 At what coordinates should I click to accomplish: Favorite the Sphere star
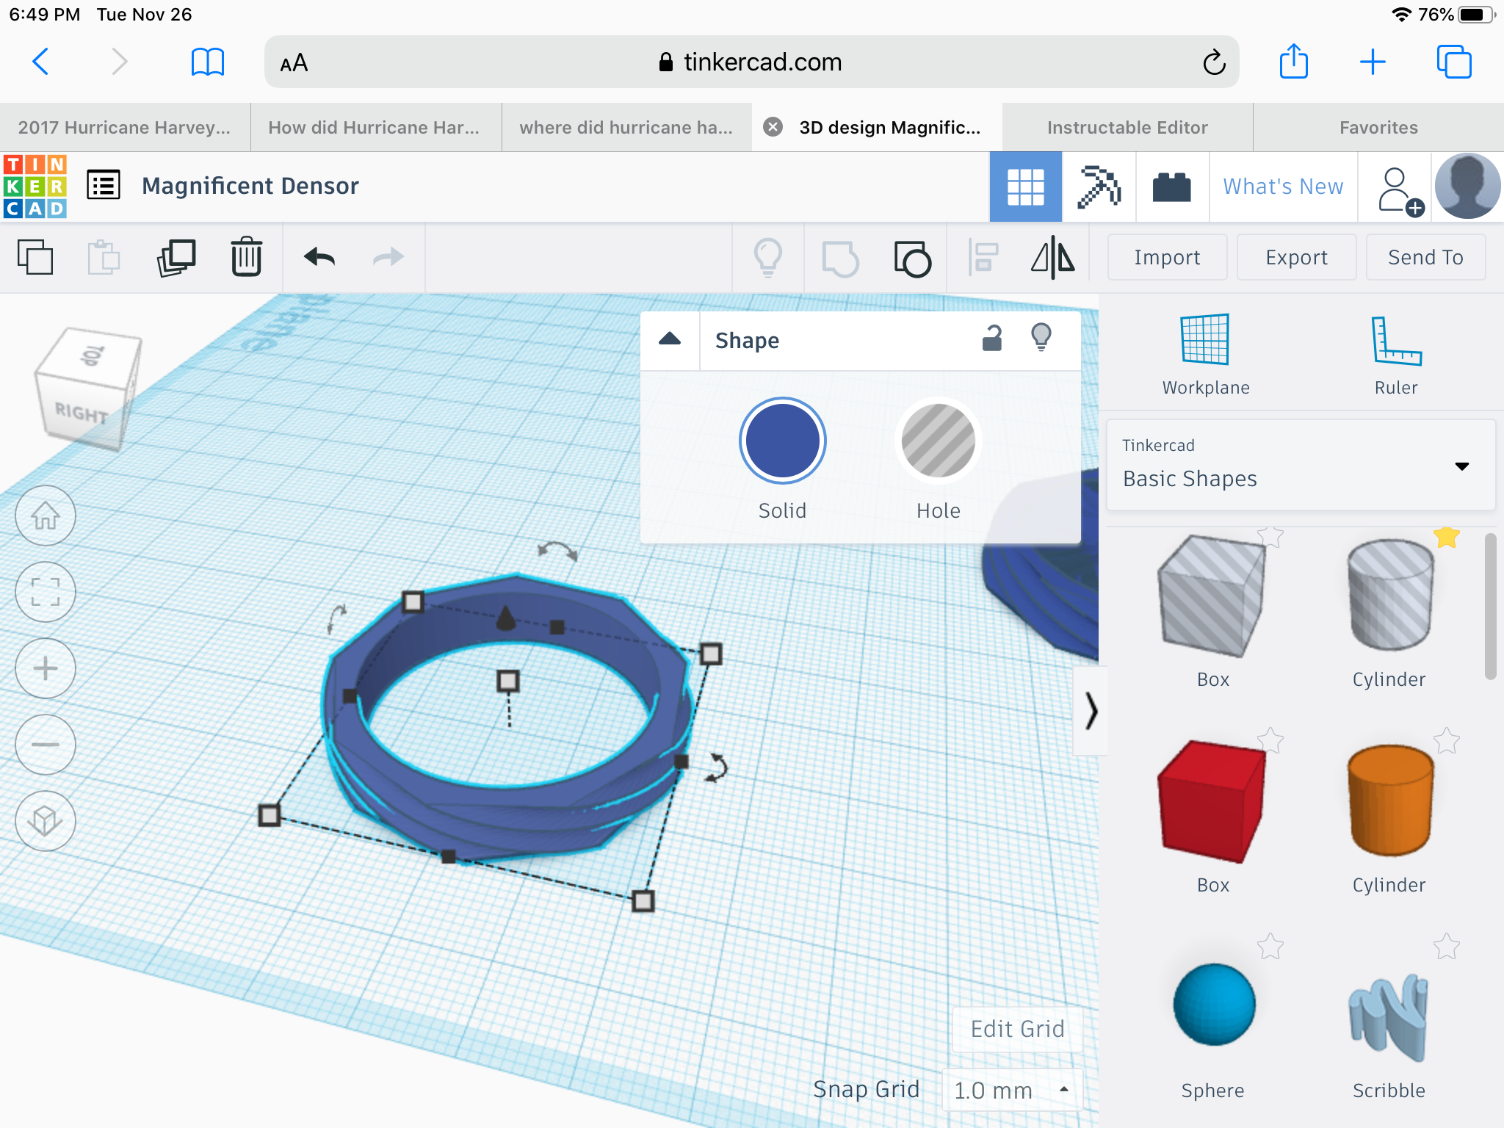1270,947
